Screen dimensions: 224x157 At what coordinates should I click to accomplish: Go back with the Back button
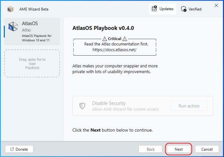[x=150, y=149]
